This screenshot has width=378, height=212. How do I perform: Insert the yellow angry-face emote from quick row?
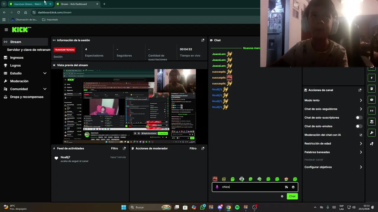224,179
